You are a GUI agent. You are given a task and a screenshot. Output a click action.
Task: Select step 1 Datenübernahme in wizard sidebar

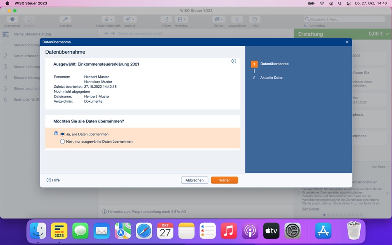(270, 64)
